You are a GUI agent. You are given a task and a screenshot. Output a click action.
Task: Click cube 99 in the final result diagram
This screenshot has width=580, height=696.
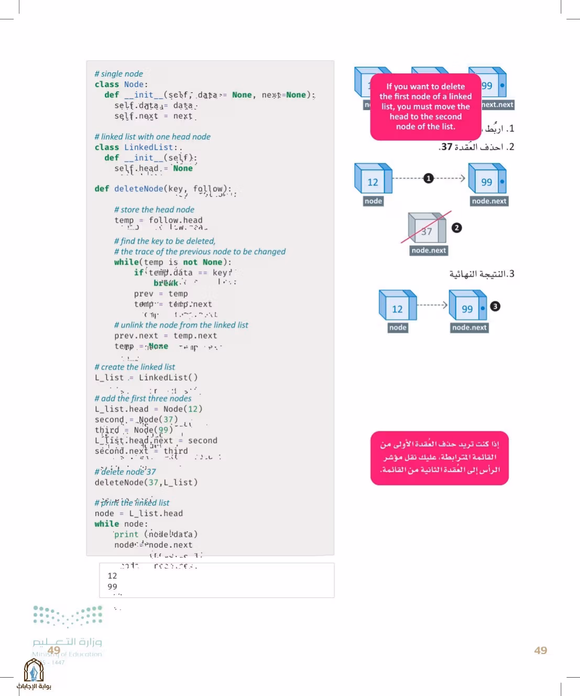[468, 305]
